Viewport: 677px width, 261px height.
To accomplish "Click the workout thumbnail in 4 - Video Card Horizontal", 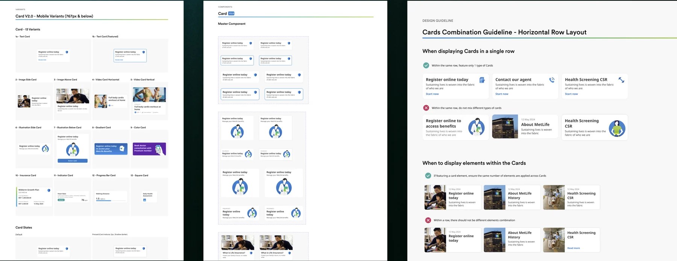I will coord(100,102).
